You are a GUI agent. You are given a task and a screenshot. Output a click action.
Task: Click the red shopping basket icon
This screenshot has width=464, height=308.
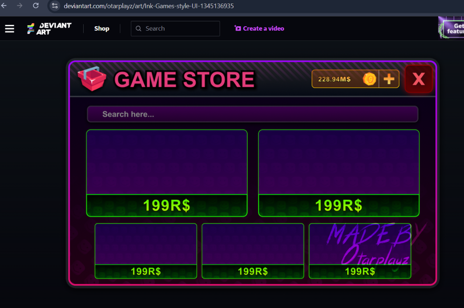coord(92,79)
